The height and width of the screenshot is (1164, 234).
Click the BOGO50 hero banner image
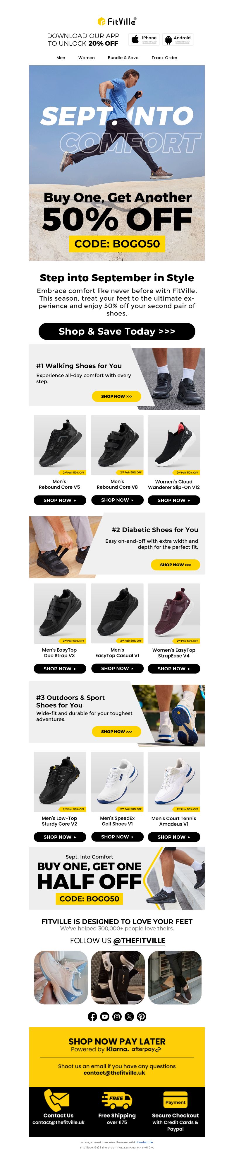[x=117, y=163]
